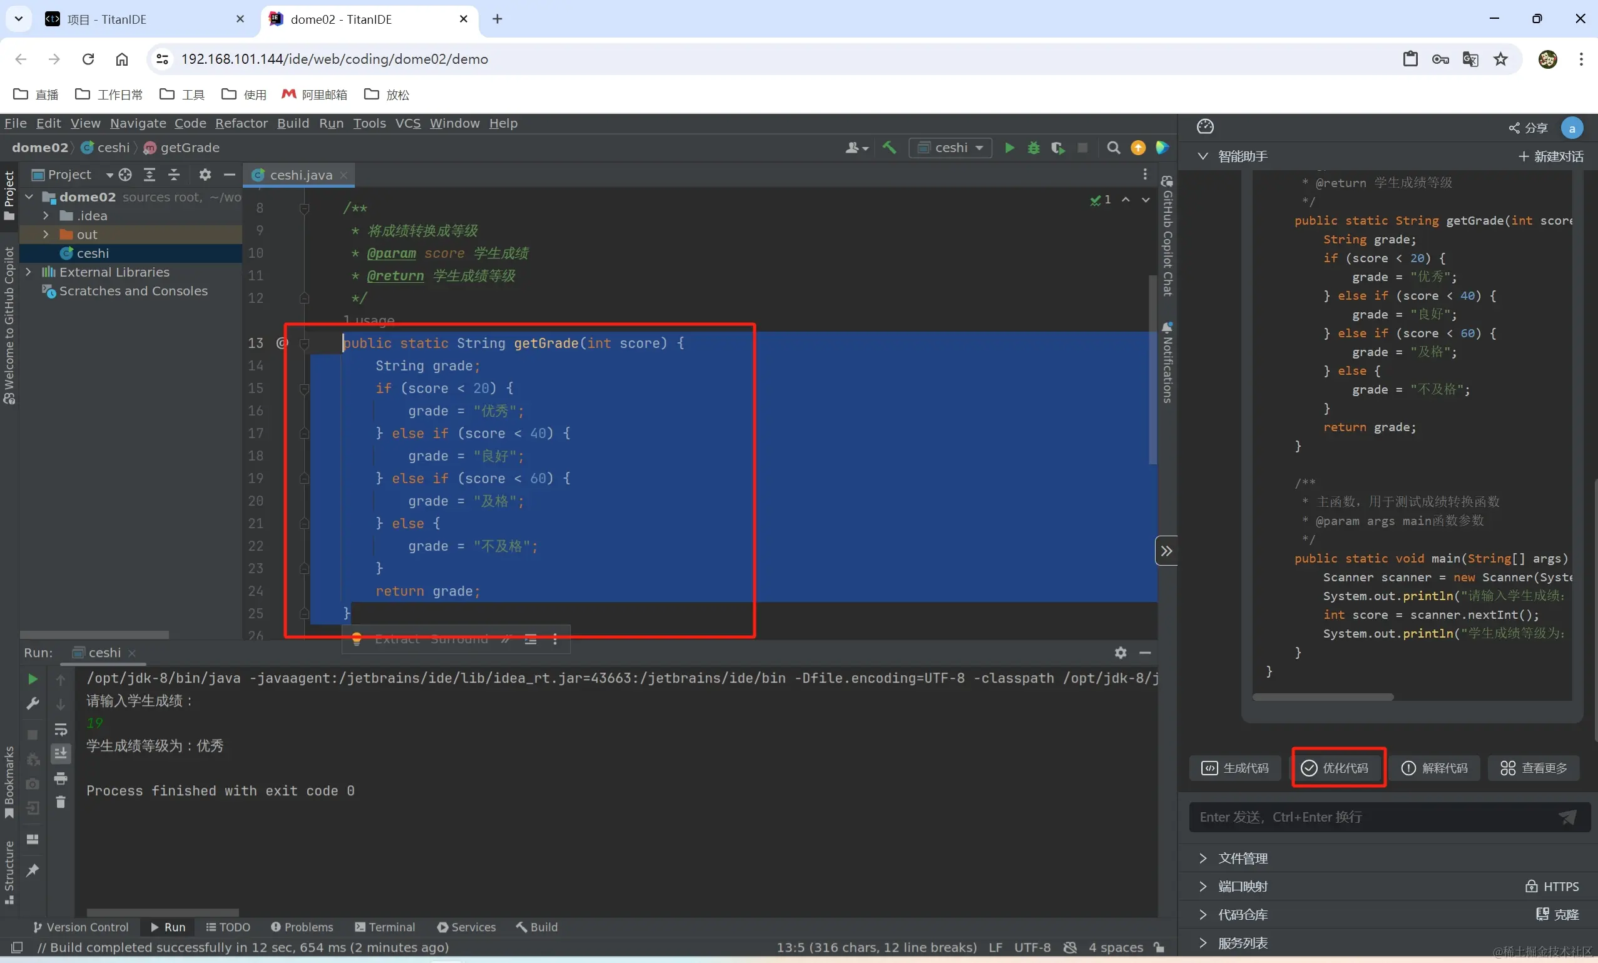Click the Debug bug icon

pyautogui.click(x=1033, y=148)
